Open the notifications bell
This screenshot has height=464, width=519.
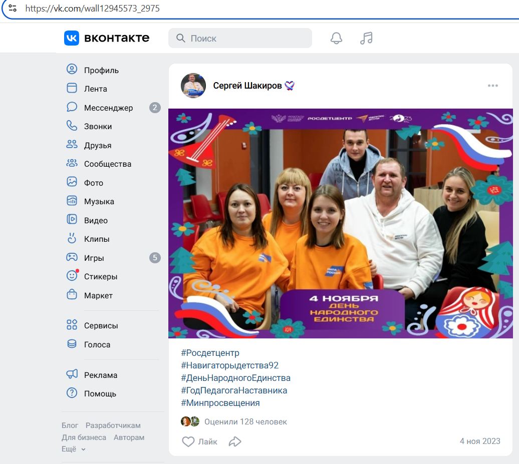pyautogui.click(x=336, y=38)
